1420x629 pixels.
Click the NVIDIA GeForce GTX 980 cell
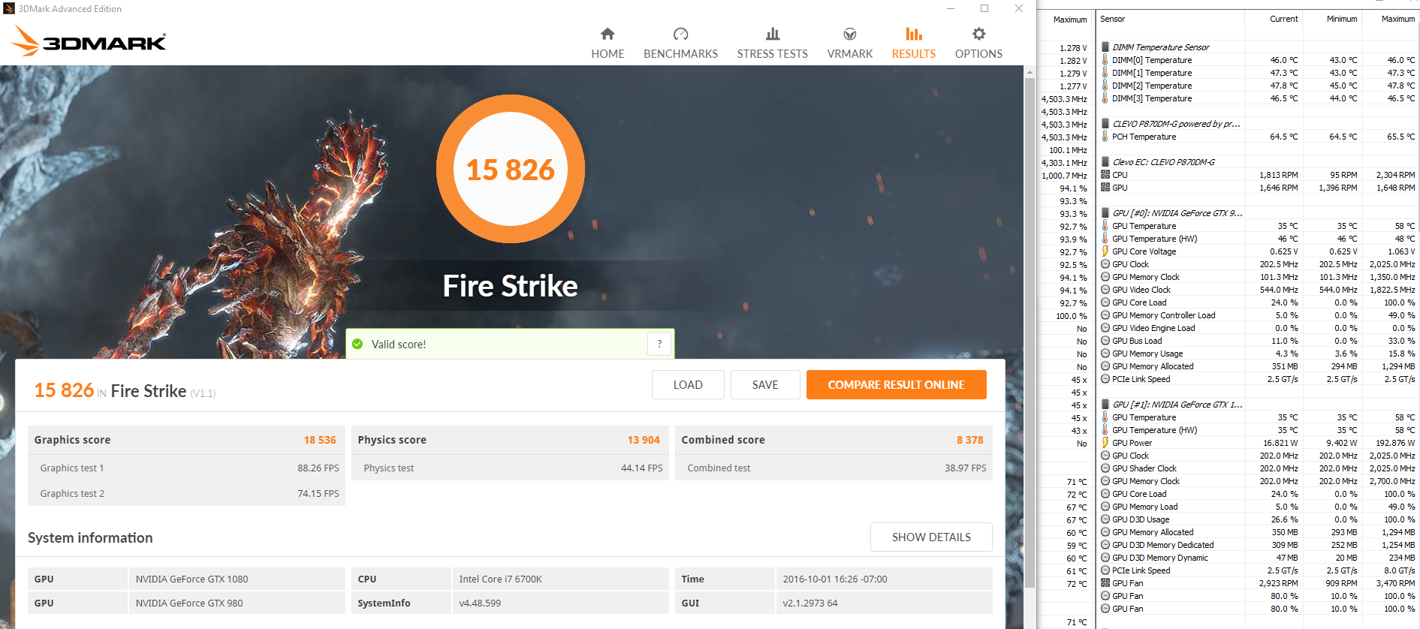click(x=237, y=603)
